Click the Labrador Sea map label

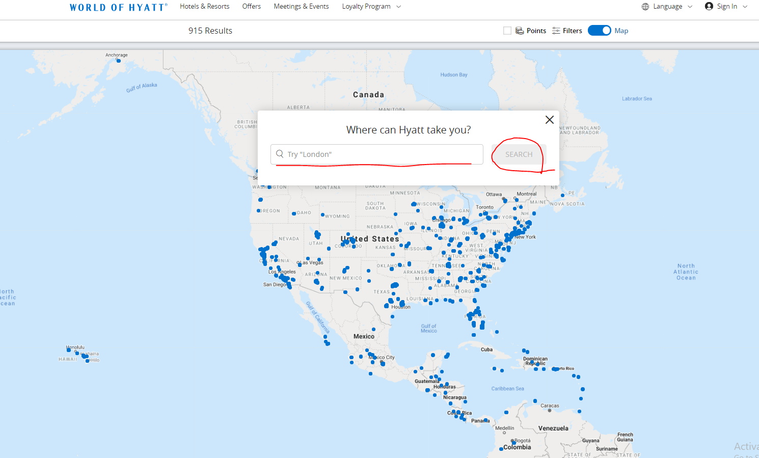[x=637, y=99]
